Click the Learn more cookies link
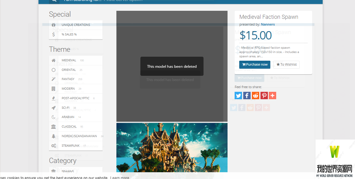 (x=119, y=177)
